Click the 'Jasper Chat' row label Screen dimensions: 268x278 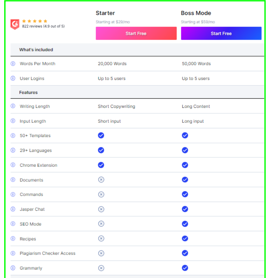[x=32, y=209]
